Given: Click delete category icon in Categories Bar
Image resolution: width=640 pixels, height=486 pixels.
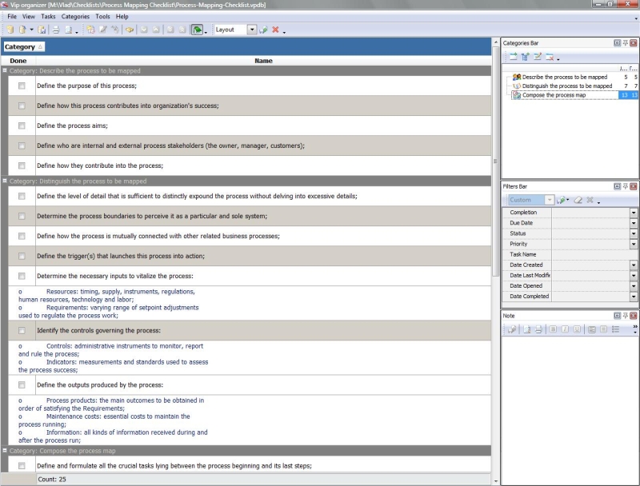Looking at the screenshot, I should click(x=550, y=57).
